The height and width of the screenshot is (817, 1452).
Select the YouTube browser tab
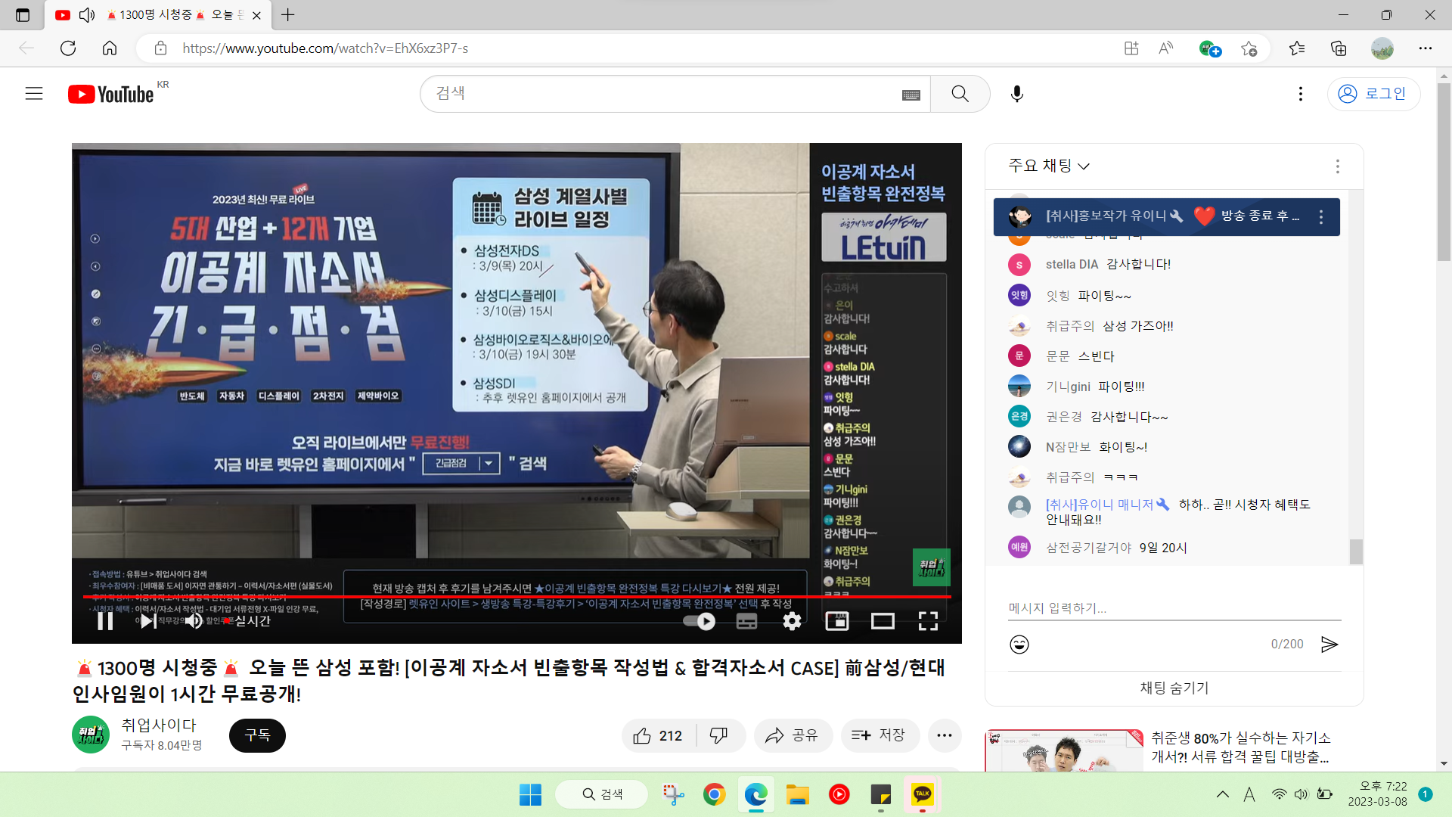click(x=157, y=15)
